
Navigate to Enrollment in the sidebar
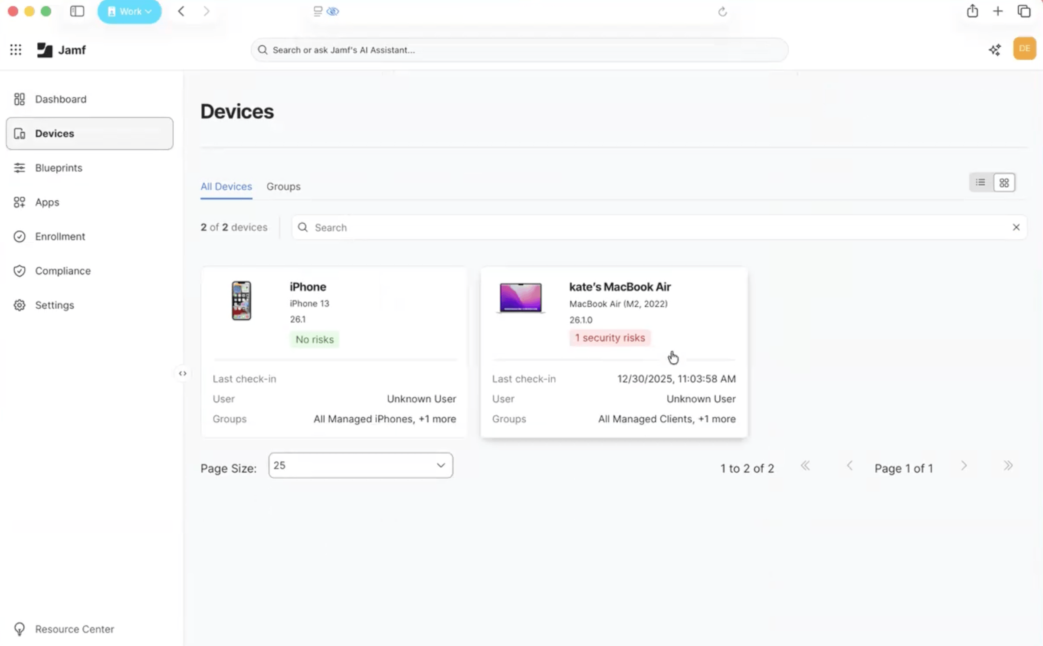[x=89, y=236]
